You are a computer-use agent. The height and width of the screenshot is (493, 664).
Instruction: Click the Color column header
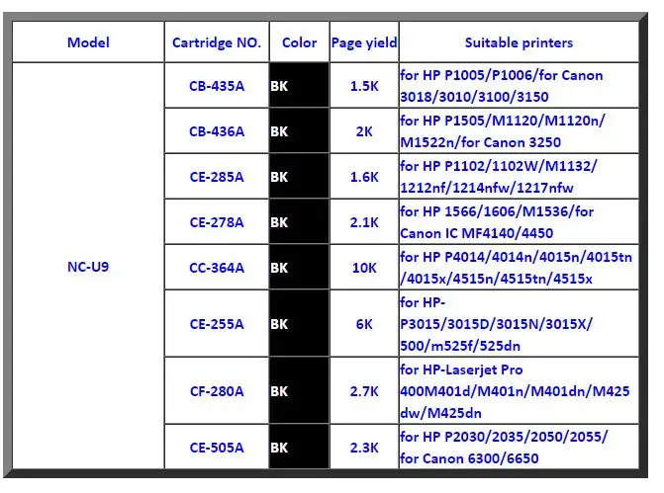point(300,42)
